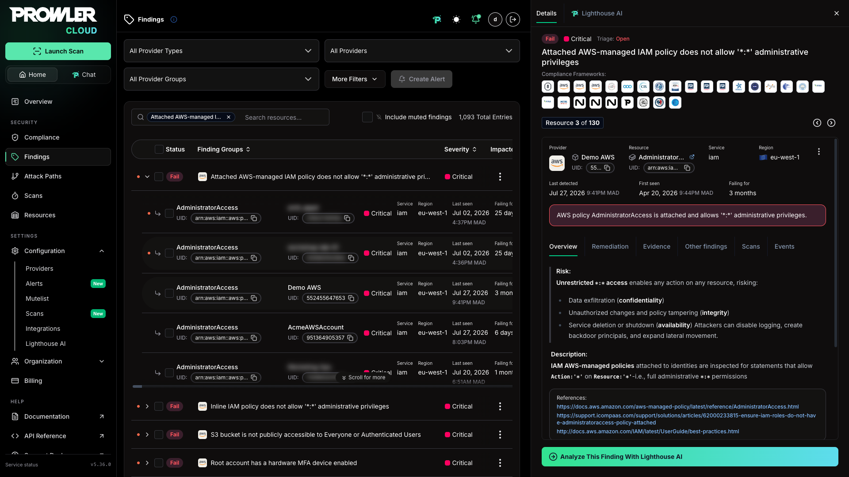
Task: Collapse the Attached AWS-managed finding group
Action: pyautogui.click(x=147, y=177)
